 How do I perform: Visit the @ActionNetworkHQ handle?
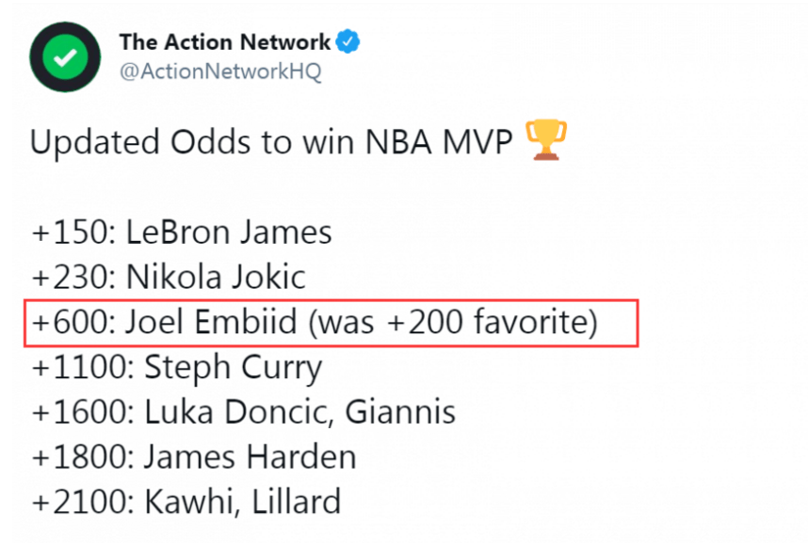click(x=220, y=72)
